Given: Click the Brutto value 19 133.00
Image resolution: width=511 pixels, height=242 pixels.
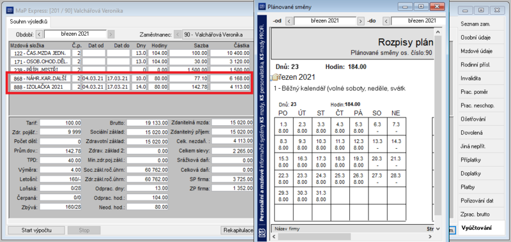Looking at the screenshot, I should pyautogui.click(x=148, y=123).
